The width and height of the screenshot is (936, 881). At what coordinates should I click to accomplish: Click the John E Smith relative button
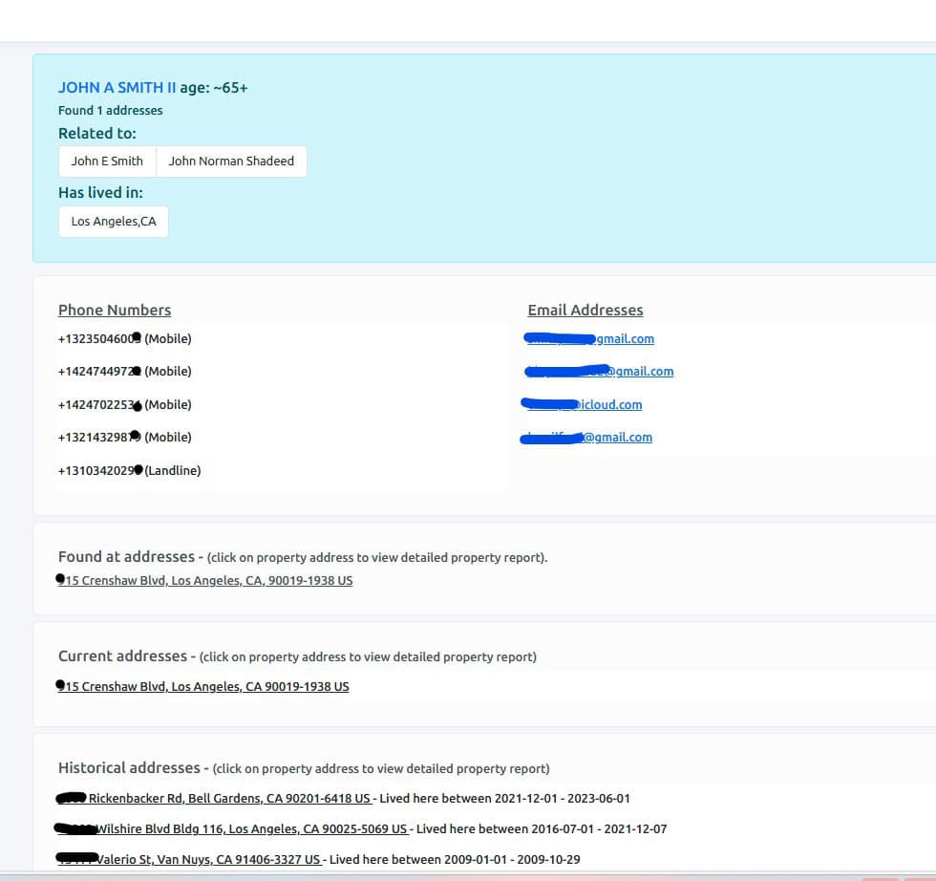coord(107,161)
